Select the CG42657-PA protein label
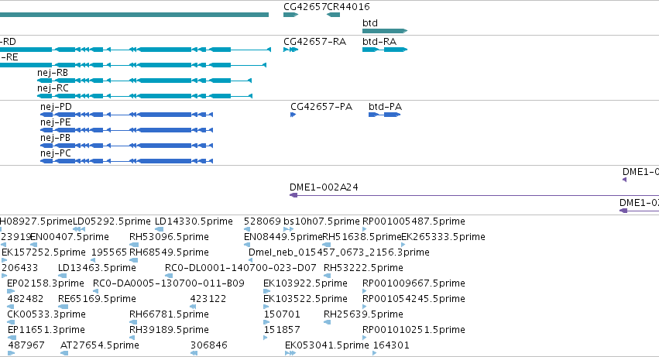Viewport: 659px width, 357px height. [321, 107]
